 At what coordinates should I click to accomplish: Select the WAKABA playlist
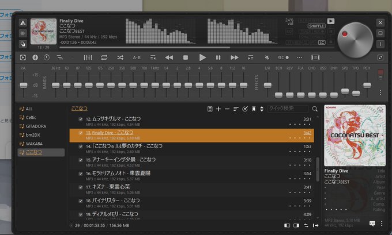(42, 144)
